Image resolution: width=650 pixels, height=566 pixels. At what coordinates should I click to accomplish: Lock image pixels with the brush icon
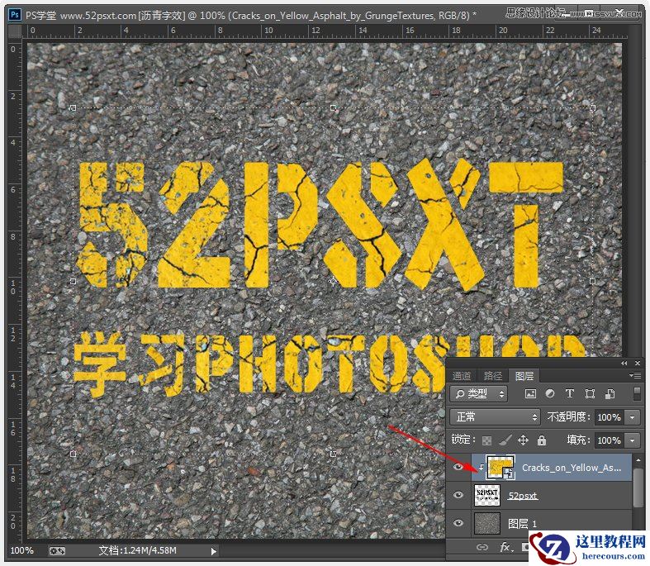pos(505,440)
